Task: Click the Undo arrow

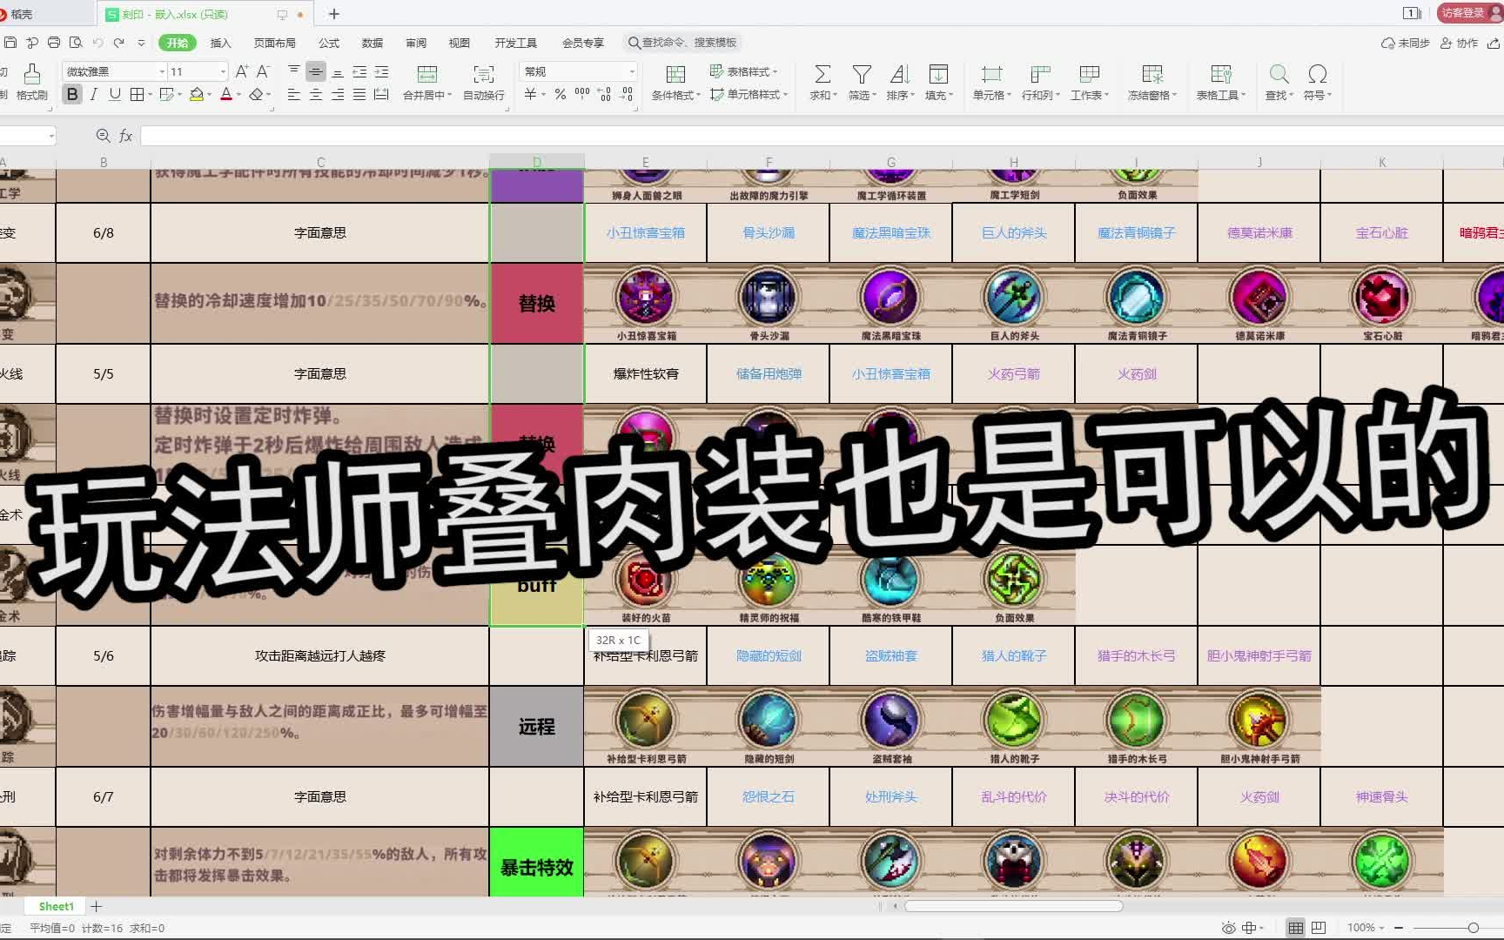Action: pyautogui.click(x=97, y=43)
